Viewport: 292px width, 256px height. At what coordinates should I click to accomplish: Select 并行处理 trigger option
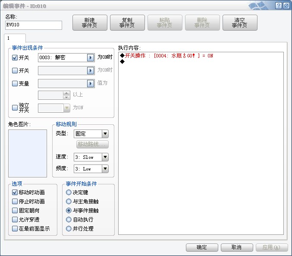(69, 228)
